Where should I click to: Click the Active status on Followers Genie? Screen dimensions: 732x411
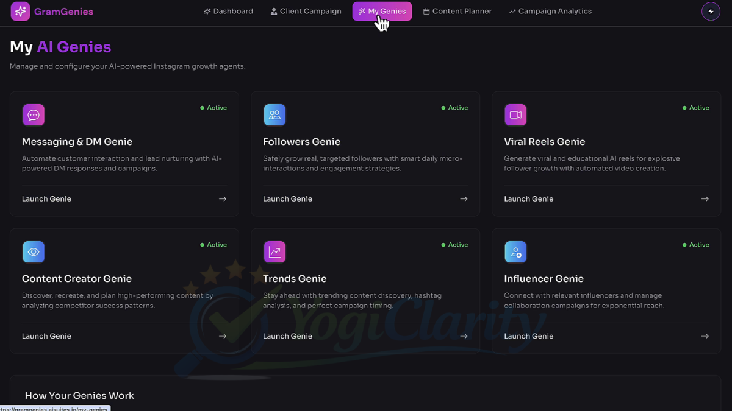(x=454, y=108)
